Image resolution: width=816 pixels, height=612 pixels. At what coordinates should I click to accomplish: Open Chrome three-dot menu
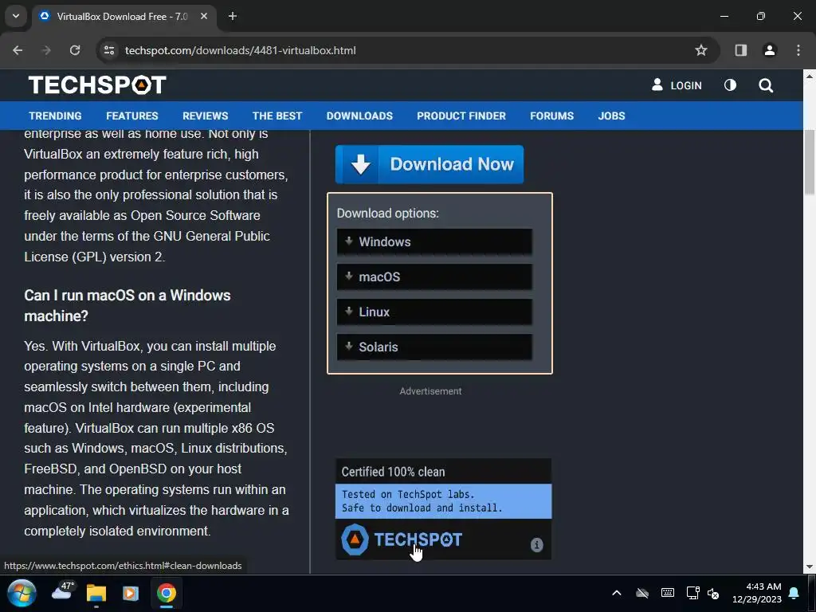coord(798,50)
